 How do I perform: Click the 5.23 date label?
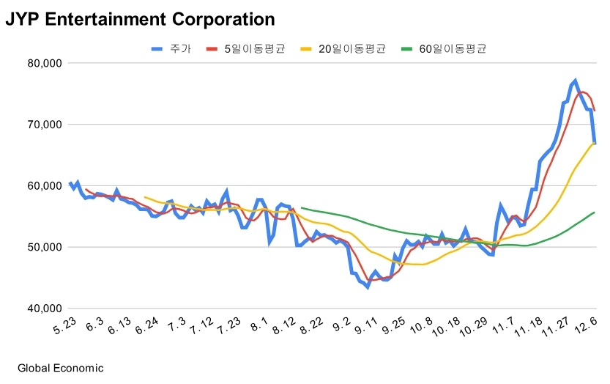(65, 325)
